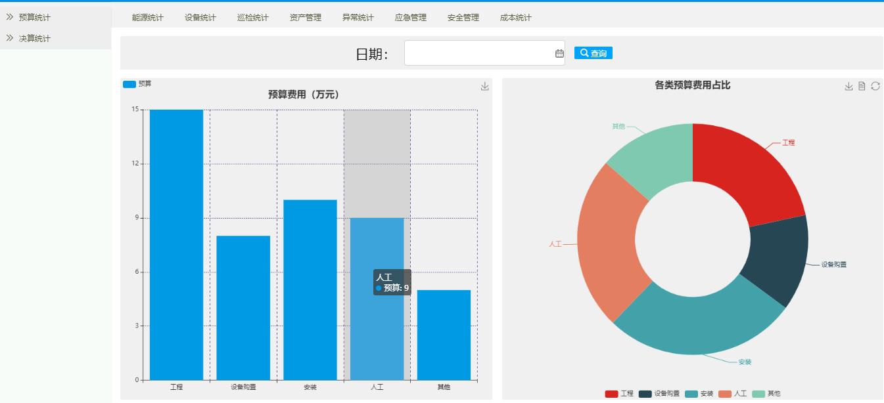This screenshot has height=403, width=884.
Task: Save the pie chart as image
Action: (849, 87)
